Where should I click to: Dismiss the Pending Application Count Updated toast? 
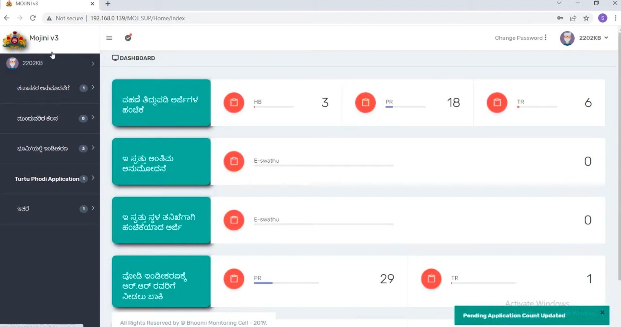[x=602, y=313]
